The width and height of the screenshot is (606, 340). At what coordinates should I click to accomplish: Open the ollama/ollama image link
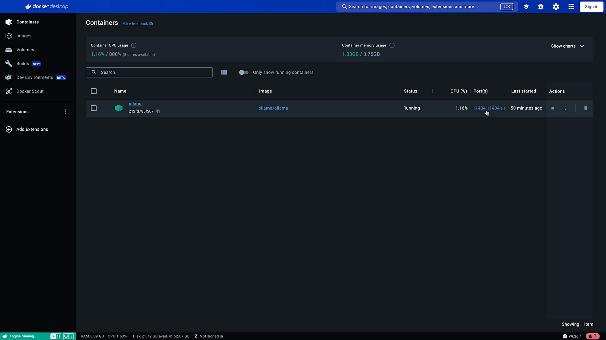[x=273, y=108]
